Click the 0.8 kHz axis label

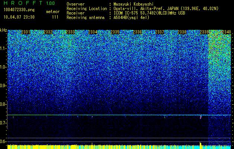[x=3, y=104]
